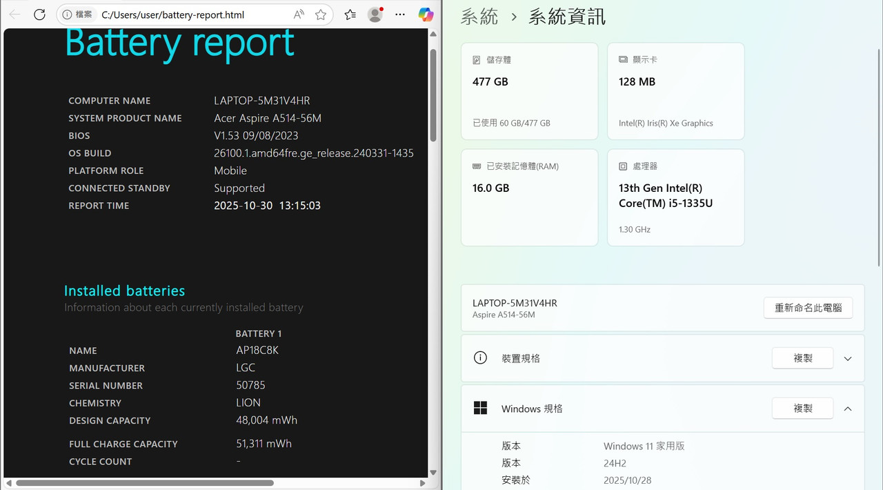Click the Installed batteries section heading
Viewport: 883px width, 490px height.
click(x=125, y=291)
